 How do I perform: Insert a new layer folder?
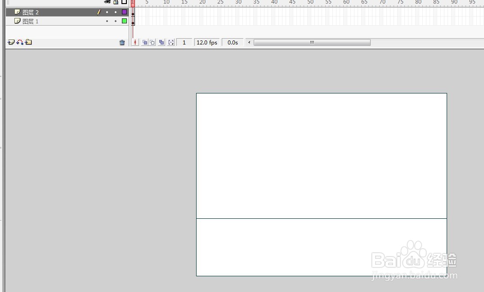[28, 42]
